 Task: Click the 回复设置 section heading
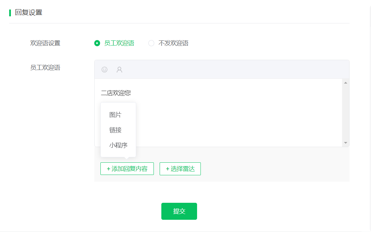[29, 13]
